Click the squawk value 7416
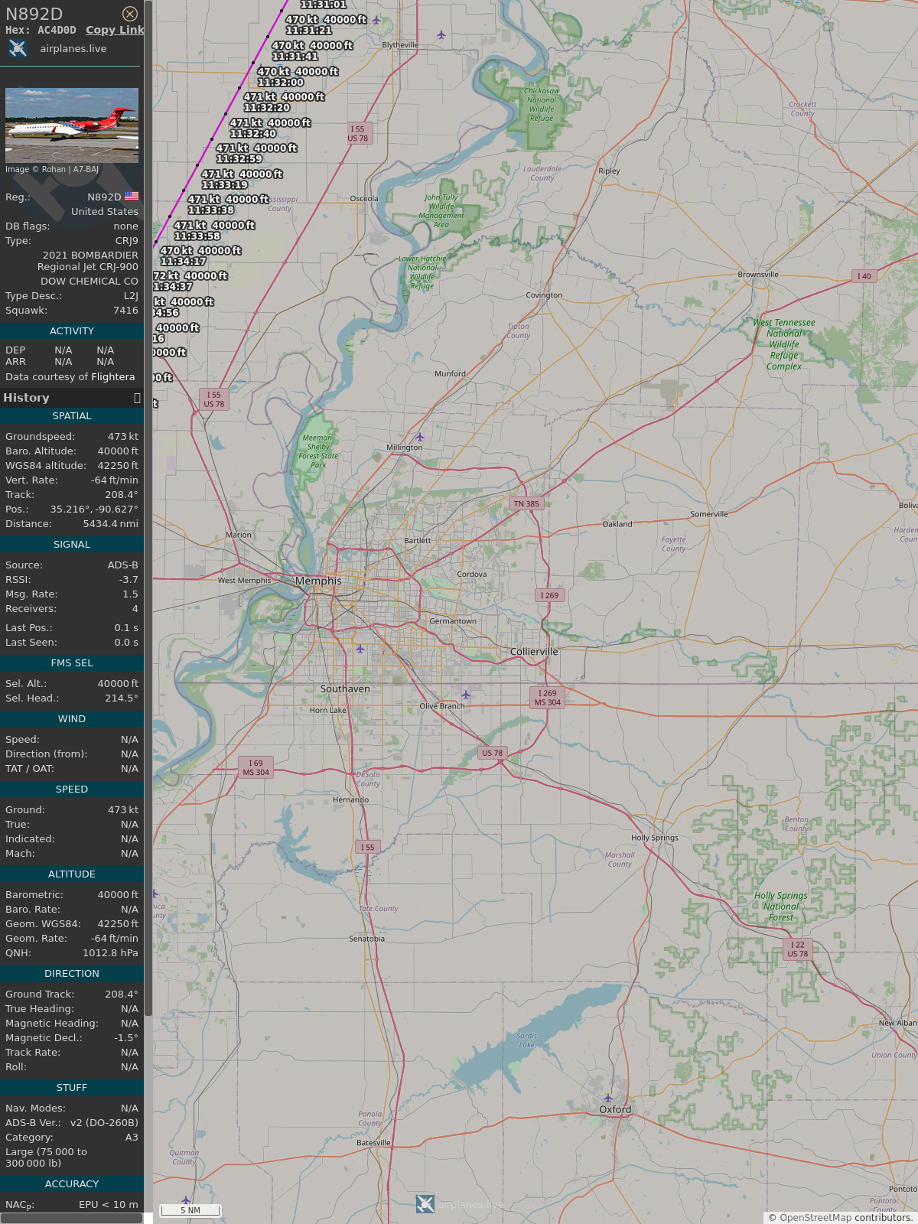918x1224 pixels. 126,310
